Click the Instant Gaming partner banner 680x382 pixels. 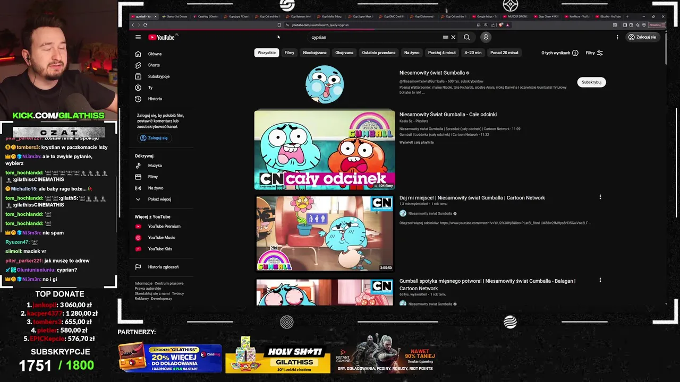(386, 354)
